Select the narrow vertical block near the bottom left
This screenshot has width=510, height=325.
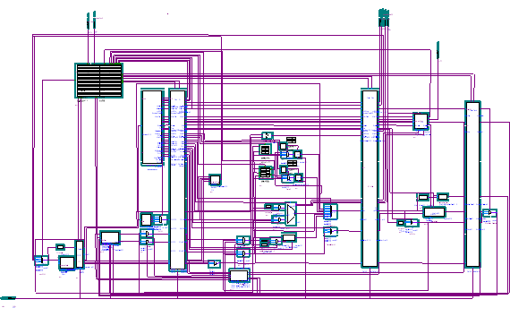tap(80, 254)
